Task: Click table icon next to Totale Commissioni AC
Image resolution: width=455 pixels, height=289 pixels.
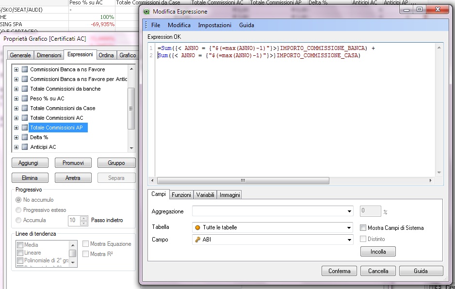Action: [25, 118]
